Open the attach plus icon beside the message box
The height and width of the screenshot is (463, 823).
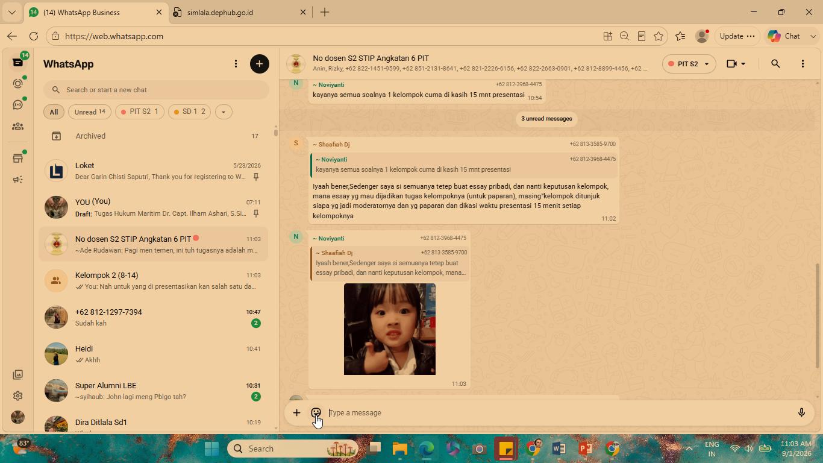pyautogui.click(x=296, y=413)
